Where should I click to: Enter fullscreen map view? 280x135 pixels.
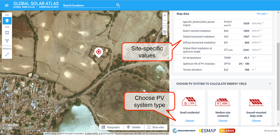coord(165,26)
